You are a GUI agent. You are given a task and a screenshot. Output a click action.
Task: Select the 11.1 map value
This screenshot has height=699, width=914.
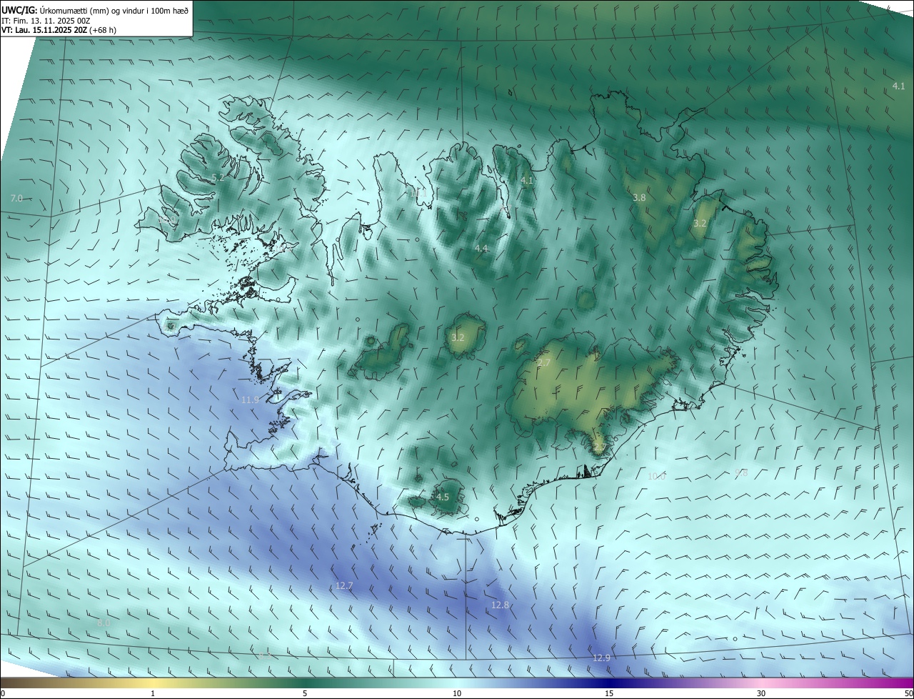418,192
